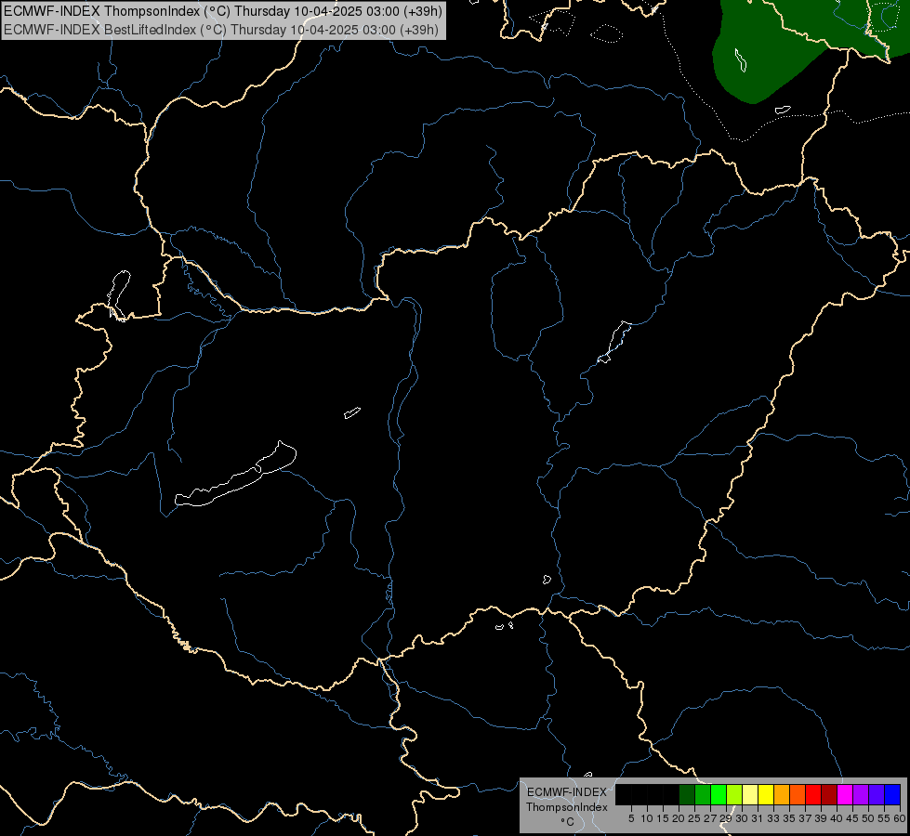Click the BestLiftedIndex title line
The width and height of the screenshot is (910, 836).
click(x=221, y=30)
